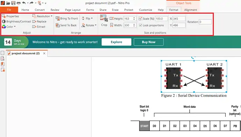Switch to the Format tab

(174, 10)
